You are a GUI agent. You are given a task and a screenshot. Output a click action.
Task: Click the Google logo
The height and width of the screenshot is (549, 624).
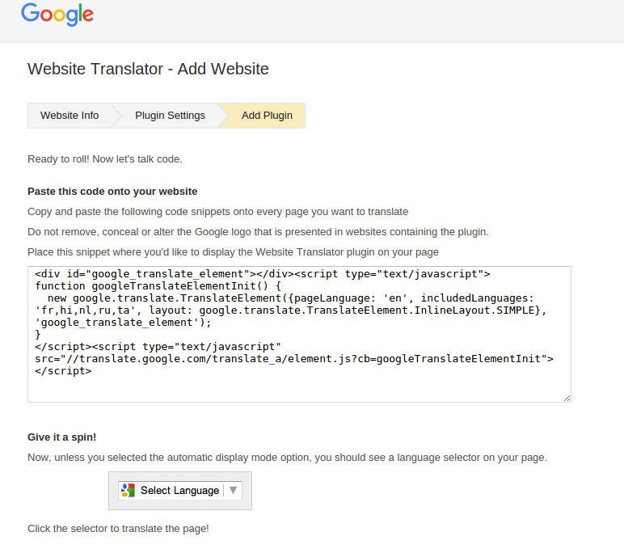point(57,15)
